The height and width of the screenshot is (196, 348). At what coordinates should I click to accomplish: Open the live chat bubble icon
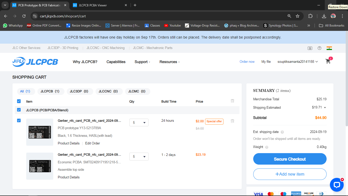[337, 185]
